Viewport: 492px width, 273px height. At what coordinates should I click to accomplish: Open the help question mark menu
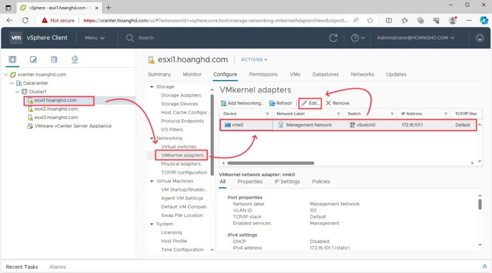(x=357, y=38)
